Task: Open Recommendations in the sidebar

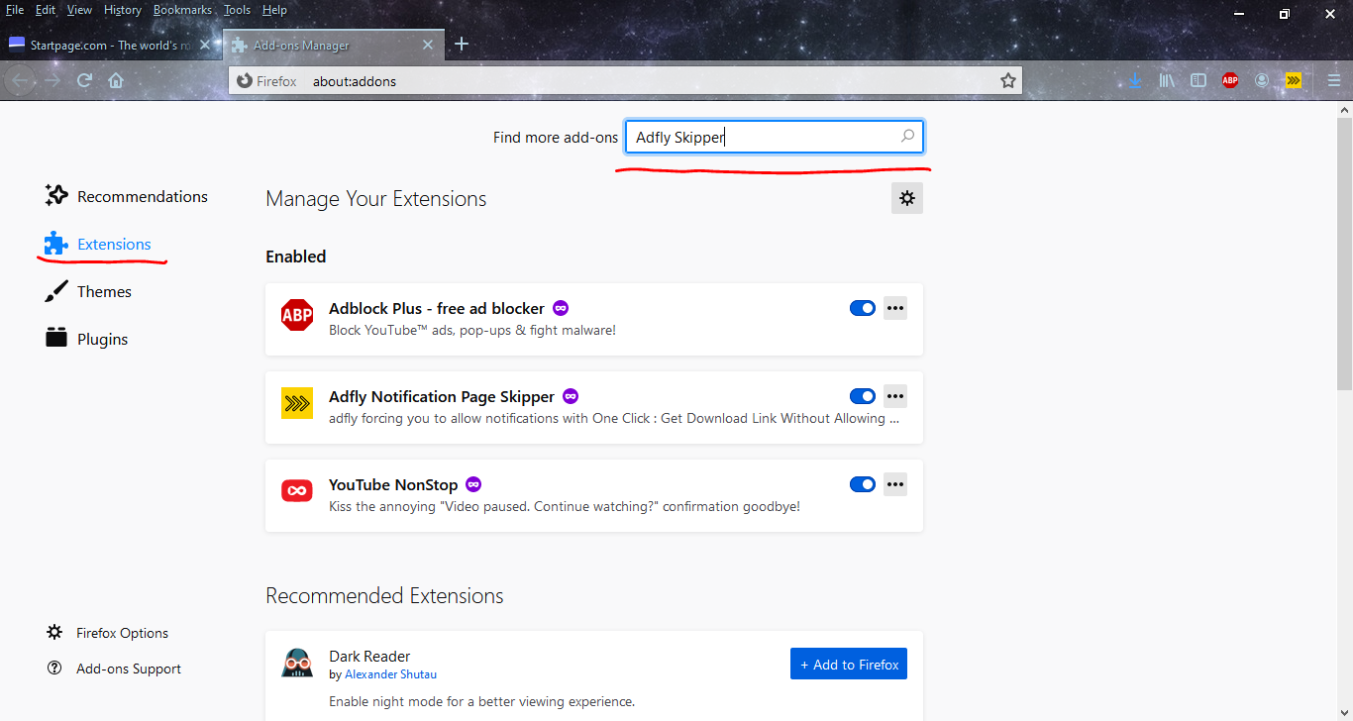Action: pyautogui.click(x=127, y=196)
